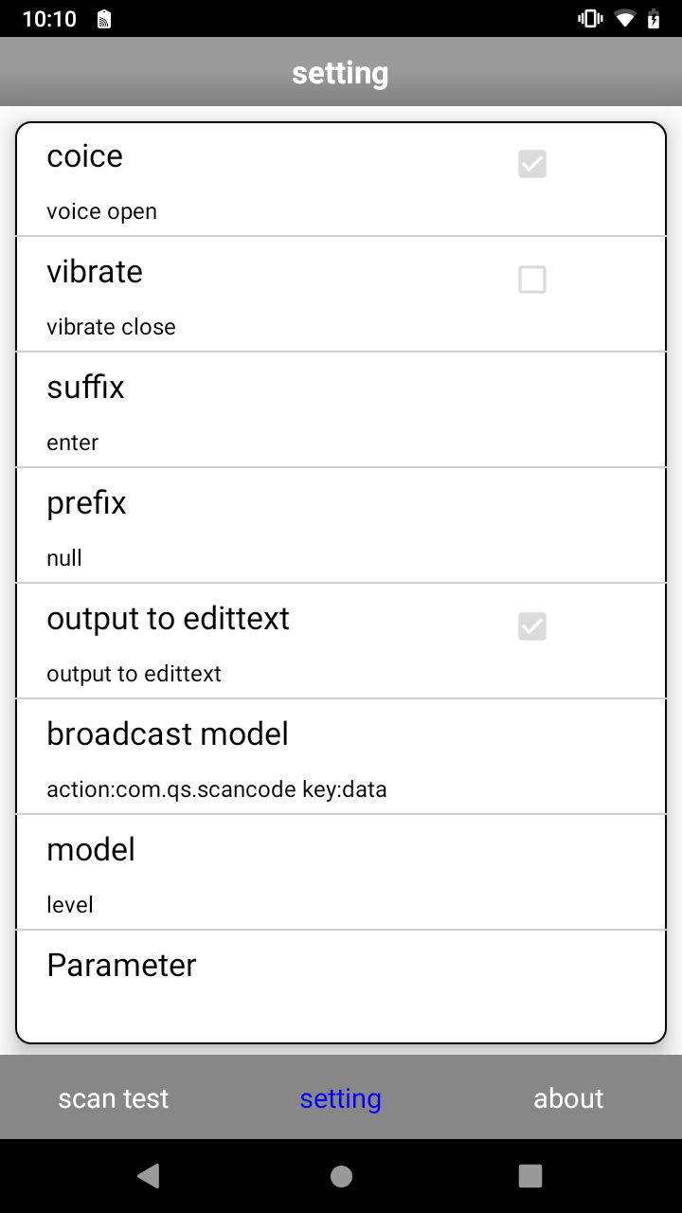682x1213 pixels.
Task: Toggle the coice voice checkbox
Action: coord(532,164)
